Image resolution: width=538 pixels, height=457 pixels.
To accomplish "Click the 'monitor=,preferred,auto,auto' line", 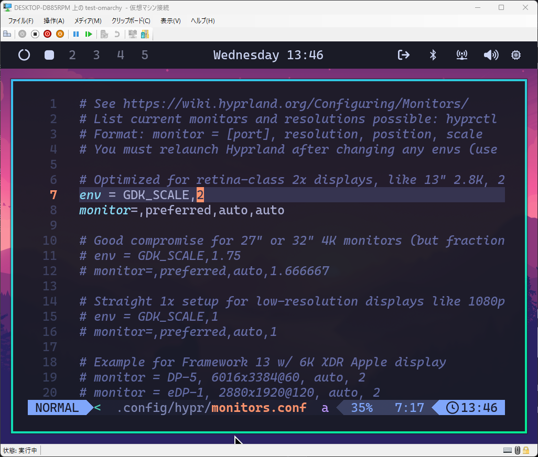I will tap(181, 210).
